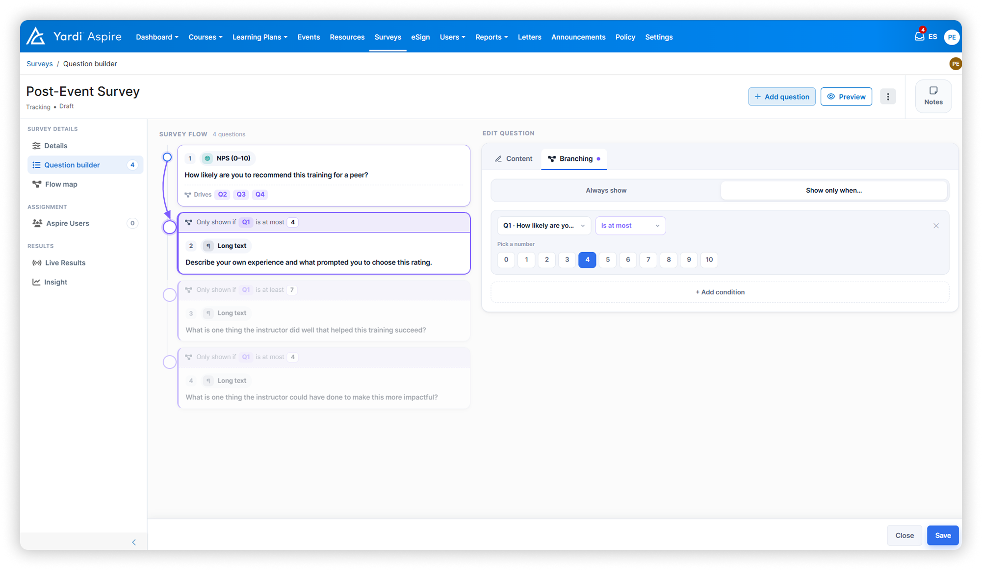Pick number 7 in the condition
The width and height of the screenshot is (982, 570).
pos(648,259)
